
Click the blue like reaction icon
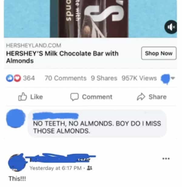point(10,78)
